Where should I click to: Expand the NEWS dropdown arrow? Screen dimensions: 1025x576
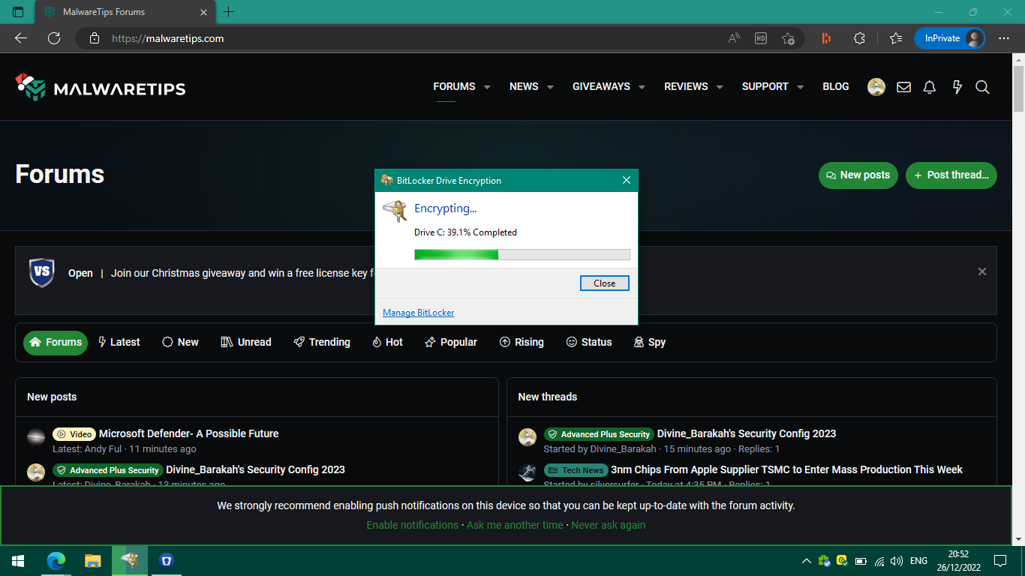coord(550,87)
